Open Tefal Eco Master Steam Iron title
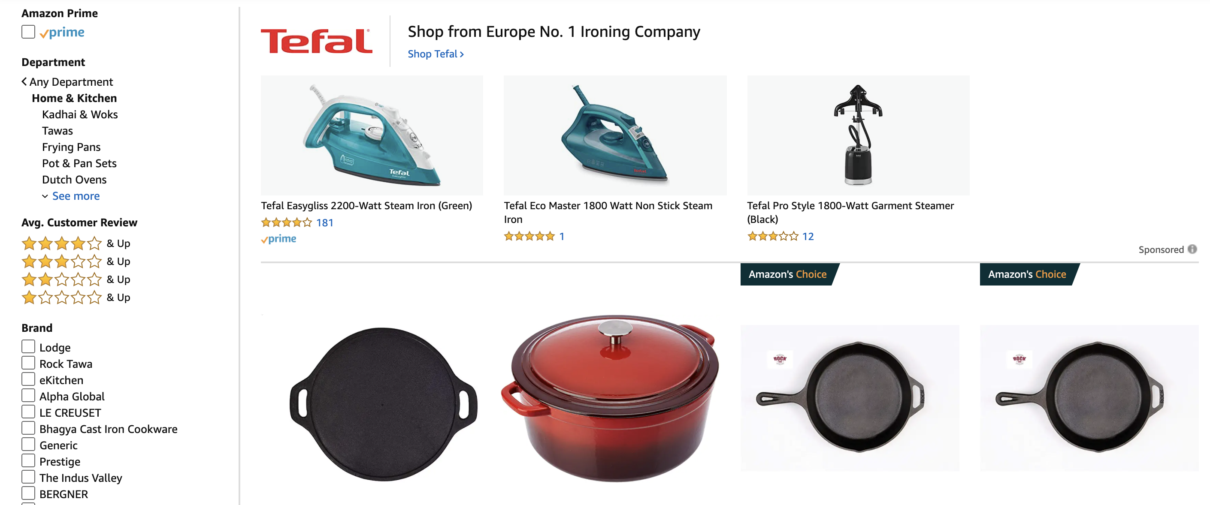This screenshot has width=1210, height=505. 608,212
